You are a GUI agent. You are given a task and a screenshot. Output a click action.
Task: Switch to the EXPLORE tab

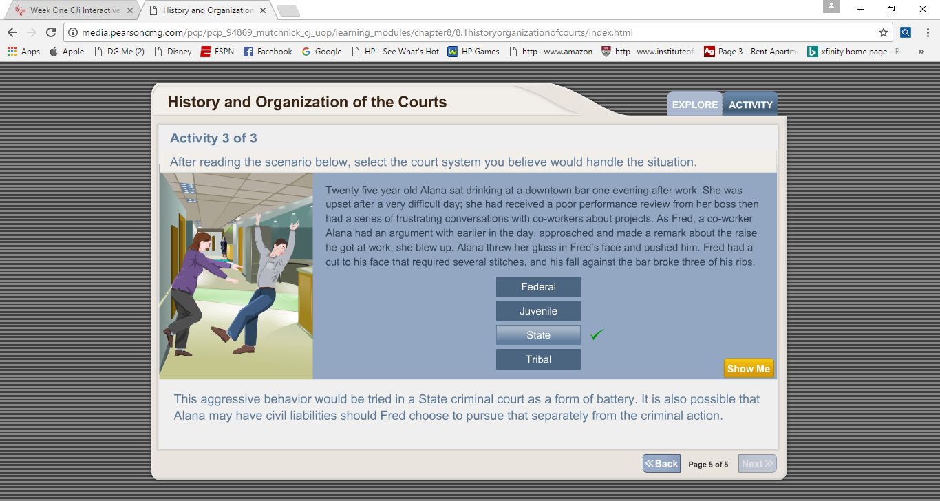point(694,105)
